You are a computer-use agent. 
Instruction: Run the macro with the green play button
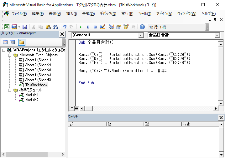tap(81, 27)
